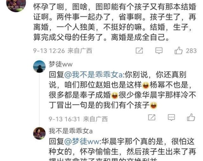Open the avatar of 梦徒ww
The image size is (203, 161).
click(39, 66)
